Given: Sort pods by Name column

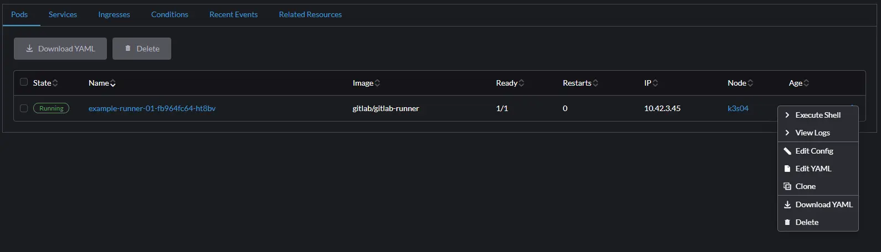Looking at the screenshot, I should (112, 83).
